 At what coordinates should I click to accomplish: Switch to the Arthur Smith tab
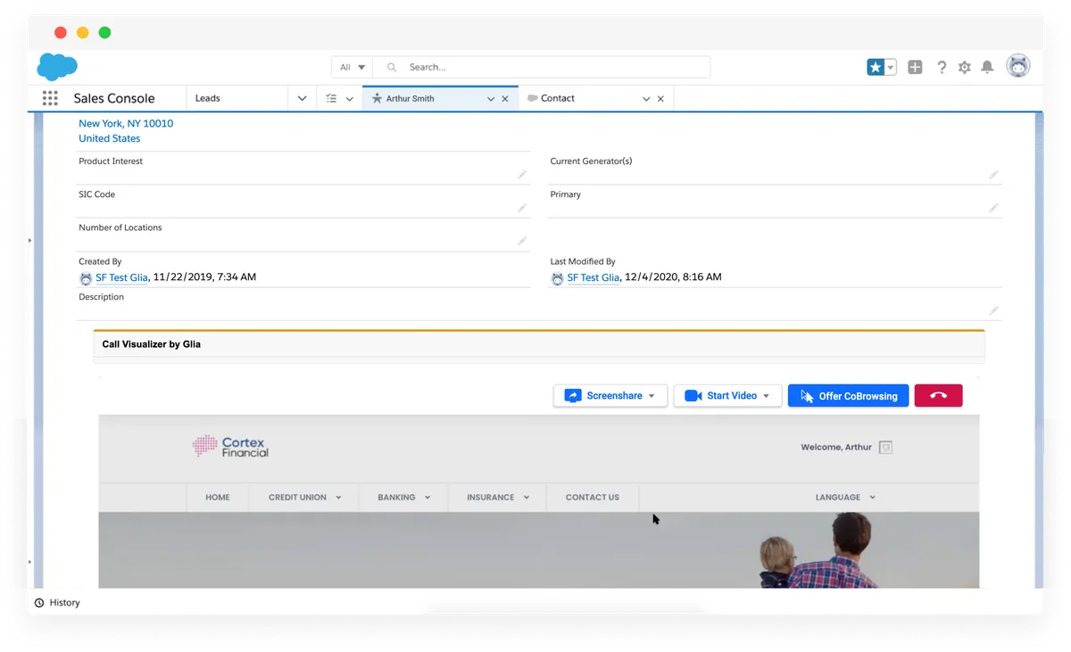click(410, 98)
